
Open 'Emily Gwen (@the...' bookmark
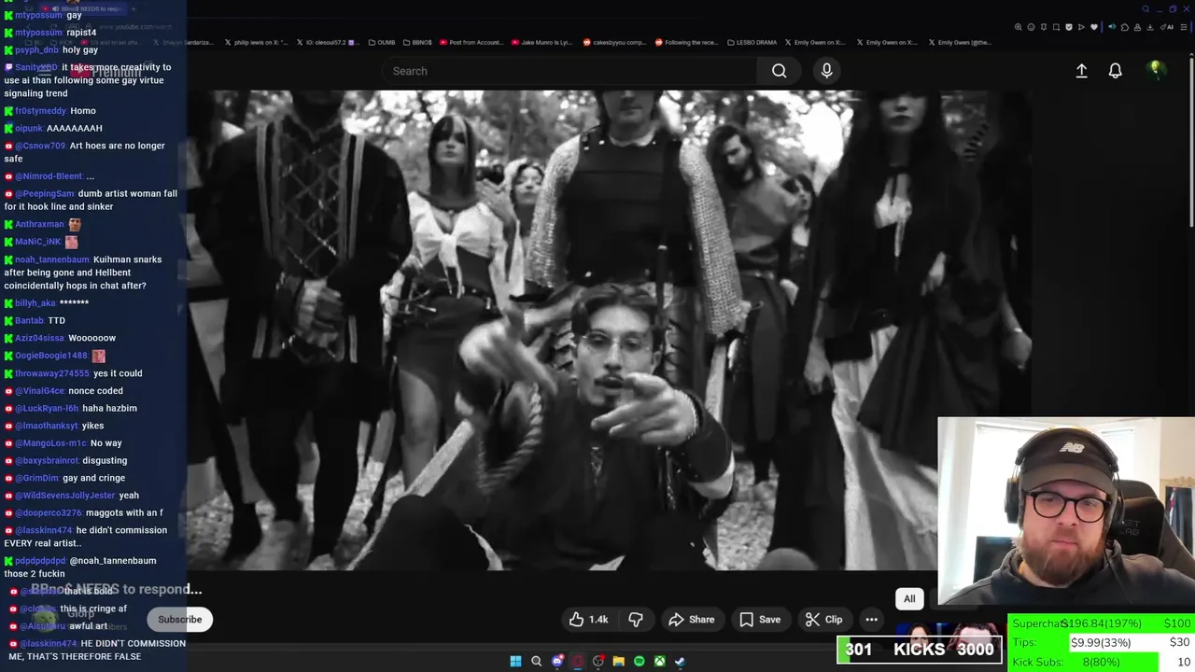(960, 42)
